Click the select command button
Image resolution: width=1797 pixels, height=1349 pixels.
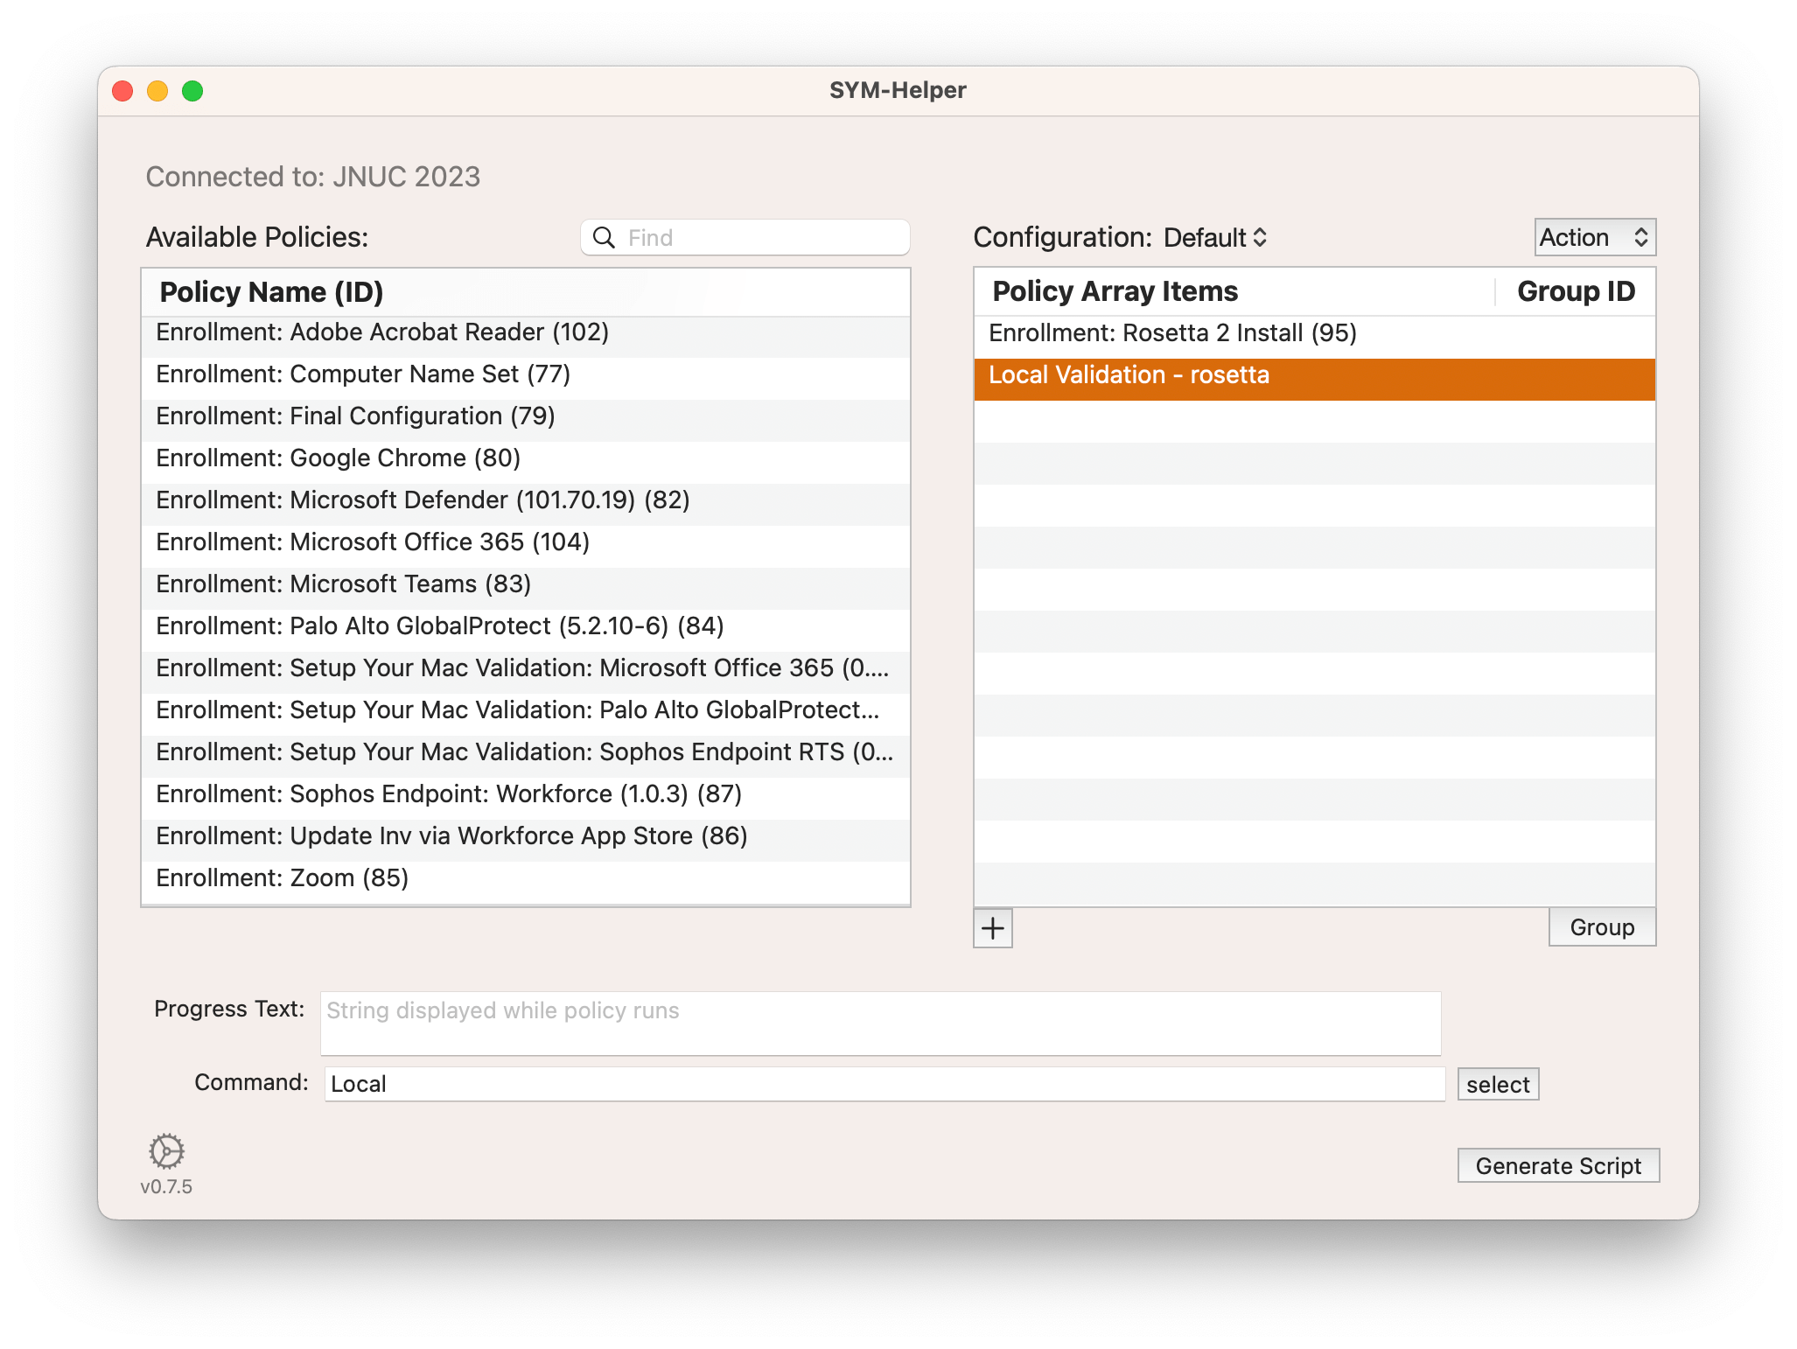point(1497,1085)
